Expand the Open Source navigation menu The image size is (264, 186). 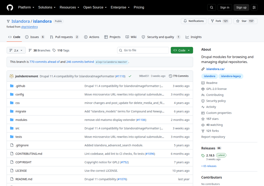pos(95,7)
